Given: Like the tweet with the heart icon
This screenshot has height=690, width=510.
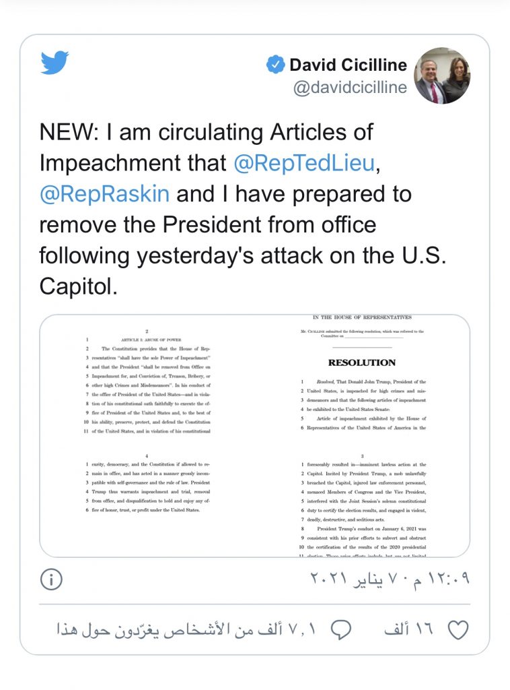Looking at the screenshot, I should pyautogui.click(x=458, y=630).
